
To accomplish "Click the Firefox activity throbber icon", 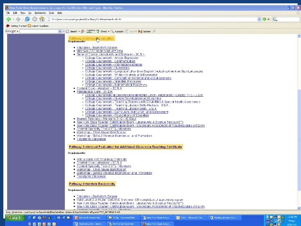I will click(x=298, y=13).
